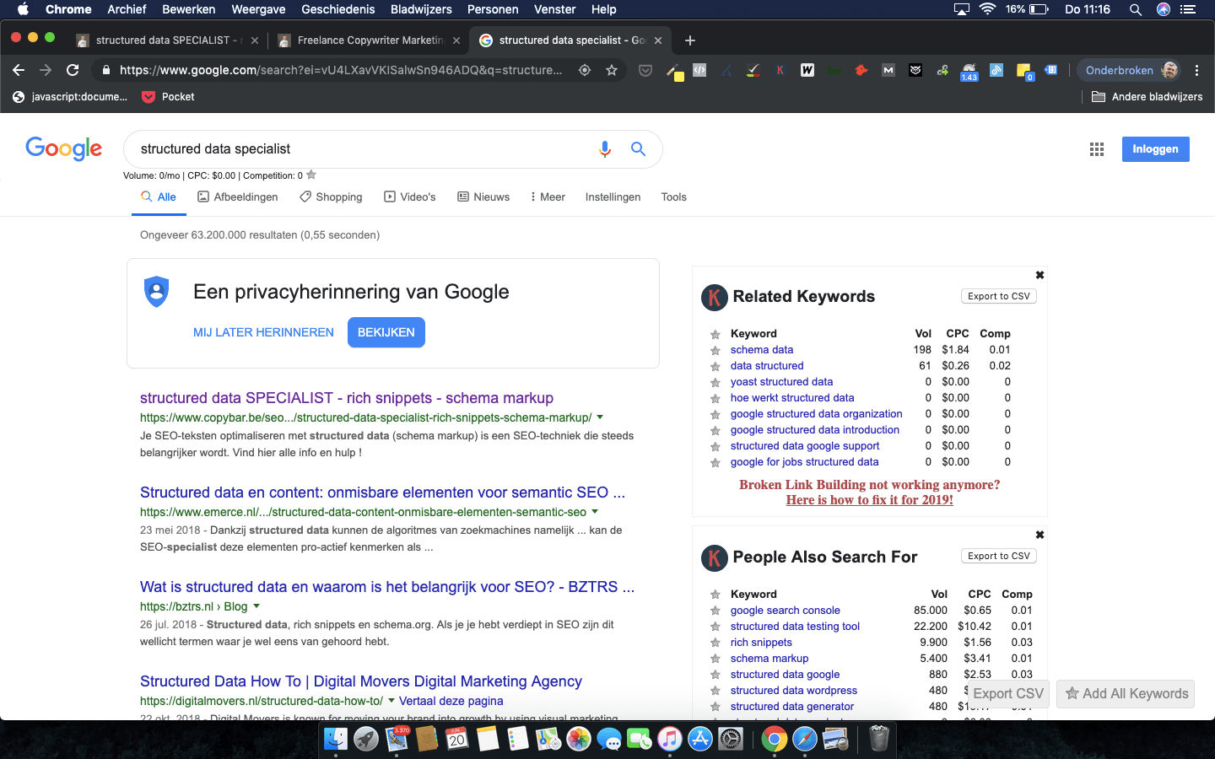The height and width of the screenshot is (759, 1215).
Task: Open the Google apps grid
Action: (x=1096, y=149)
